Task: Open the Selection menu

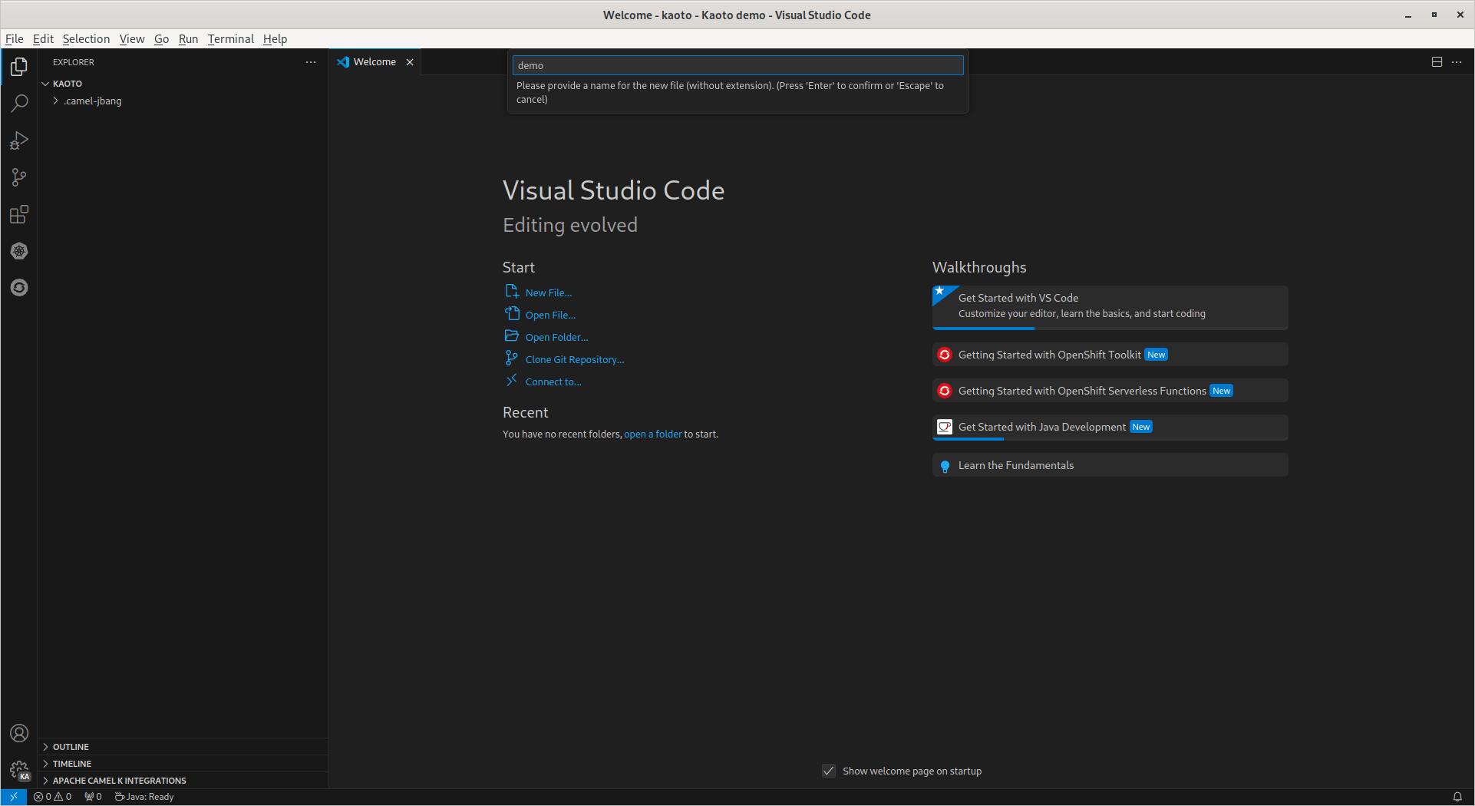Action: [x=86, y=39]
